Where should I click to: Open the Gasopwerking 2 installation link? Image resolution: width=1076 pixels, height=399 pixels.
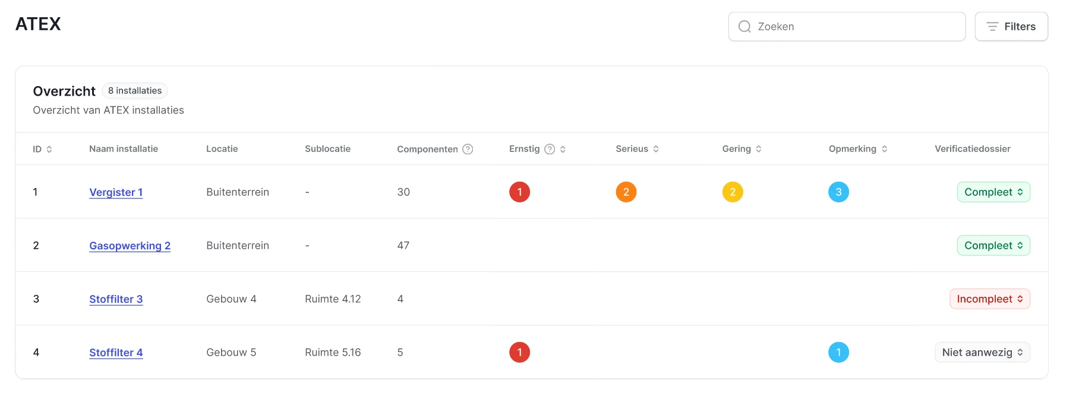tap(130, 245)
